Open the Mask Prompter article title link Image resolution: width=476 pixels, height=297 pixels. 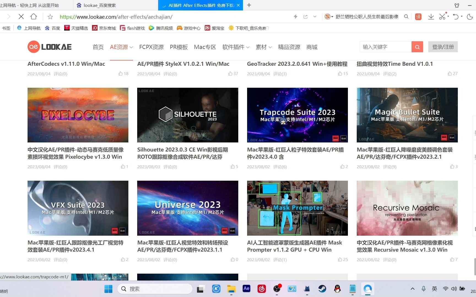[x=294, y=246]
